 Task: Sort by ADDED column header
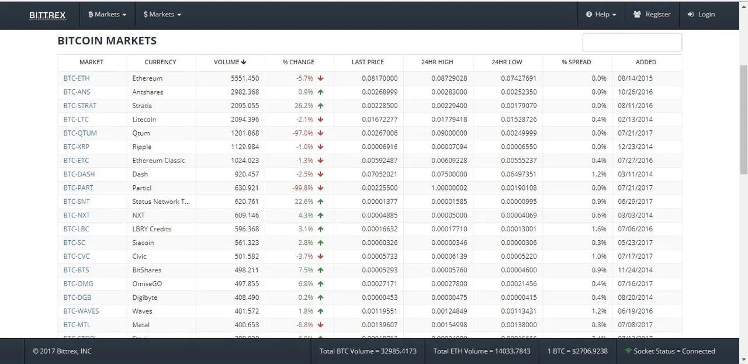tap(646, 62)
